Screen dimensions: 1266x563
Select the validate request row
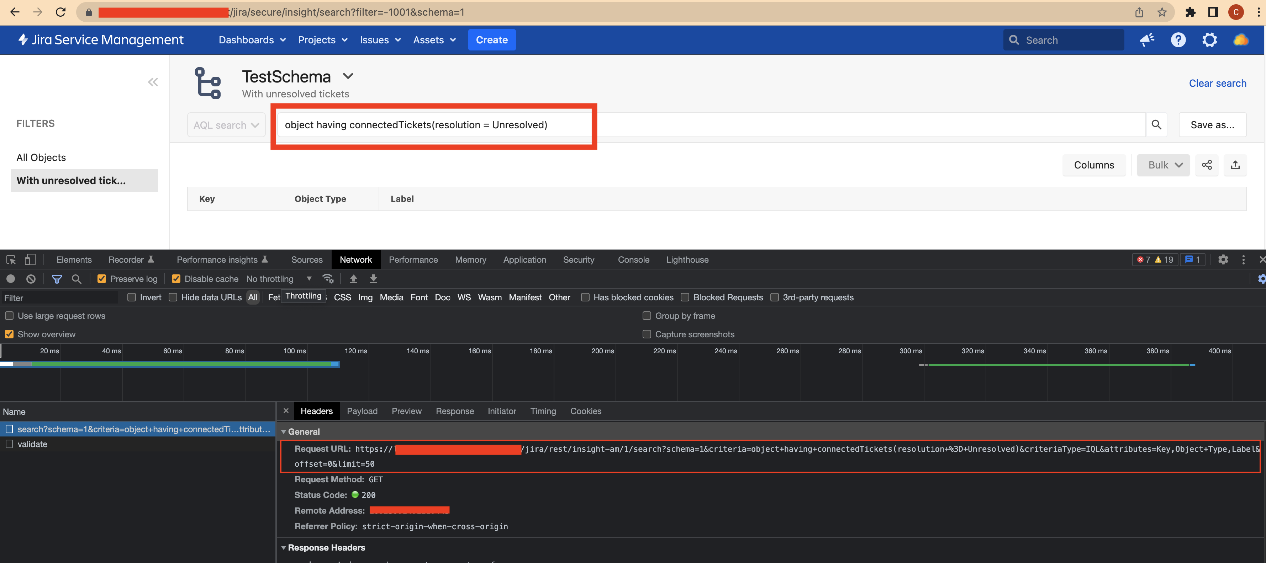coord(138,444)
